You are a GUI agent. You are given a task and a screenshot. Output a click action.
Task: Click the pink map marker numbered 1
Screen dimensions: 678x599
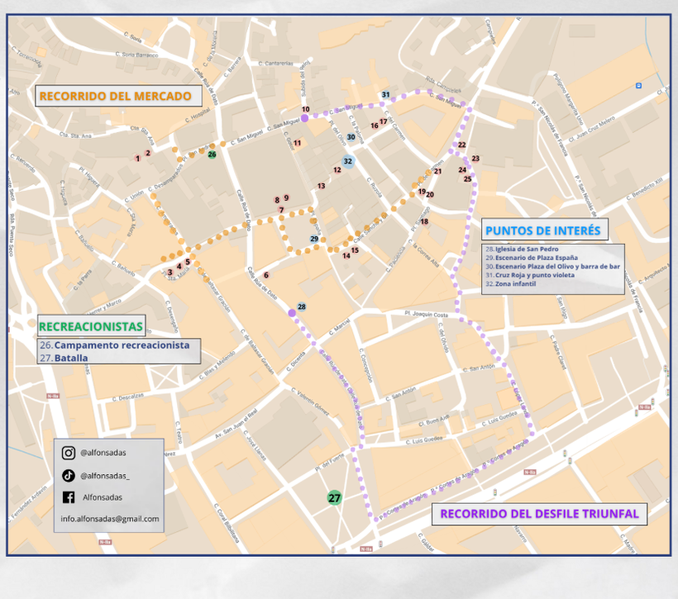pyautogui.click(x=137, y=159)
